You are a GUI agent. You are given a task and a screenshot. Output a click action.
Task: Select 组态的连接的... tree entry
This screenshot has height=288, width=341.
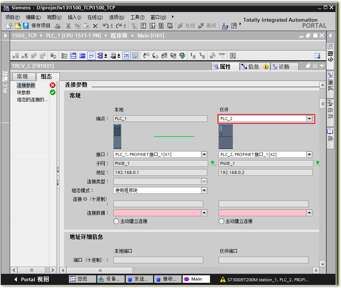pyautogui.click(x=32, y=100)
